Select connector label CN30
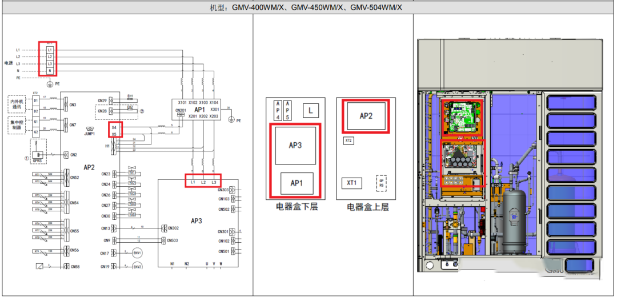 click(x=106, y=216)
